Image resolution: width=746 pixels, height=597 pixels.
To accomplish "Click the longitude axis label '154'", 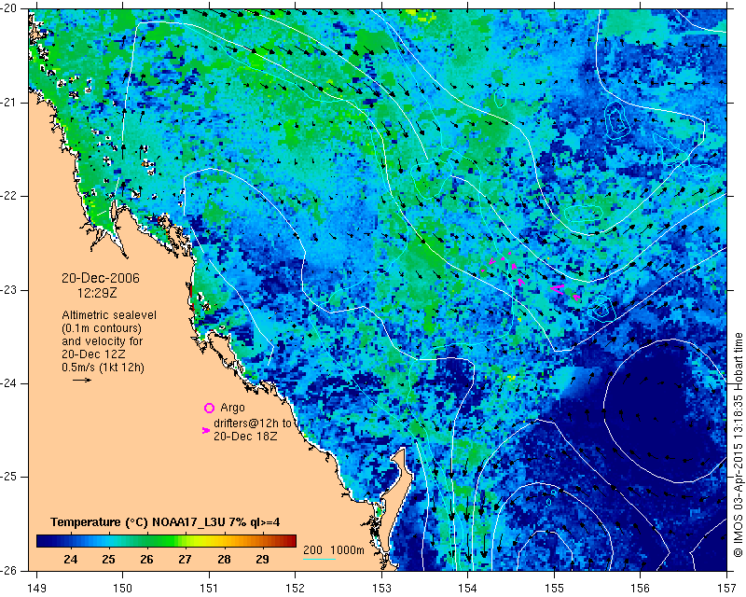I will [468, 589].
